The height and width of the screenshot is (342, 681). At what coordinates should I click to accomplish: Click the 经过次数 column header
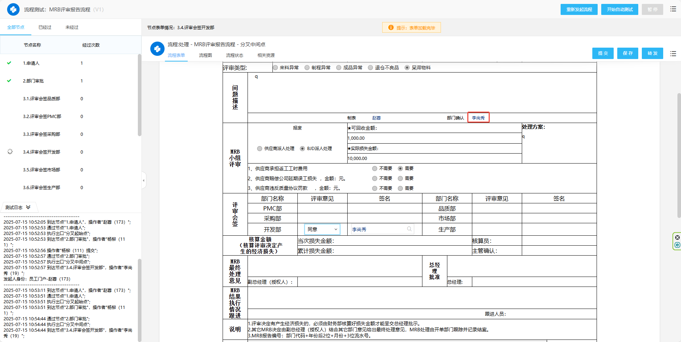91,45
